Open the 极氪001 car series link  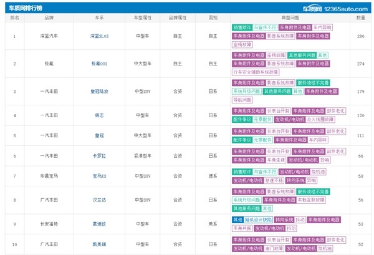click(x=100, y=64)
